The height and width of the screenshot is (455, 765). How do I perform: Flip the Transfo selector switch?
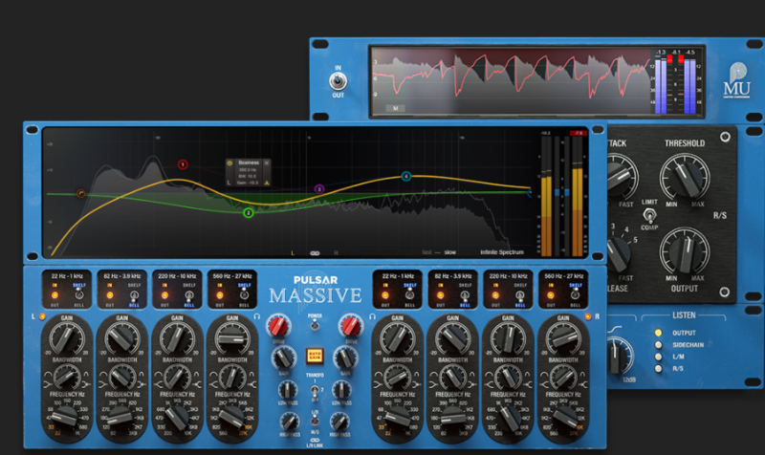pos(315,390)
